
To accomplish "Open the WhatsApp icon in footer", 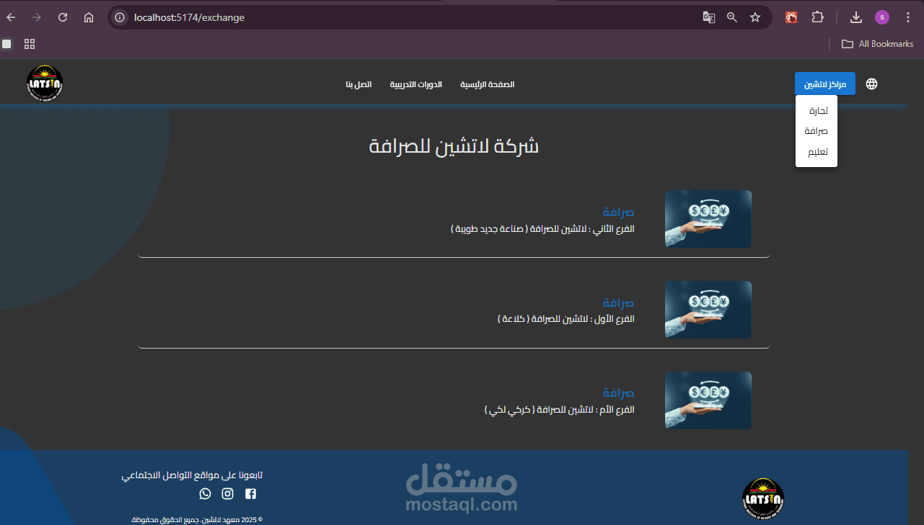I will [205, 494].
